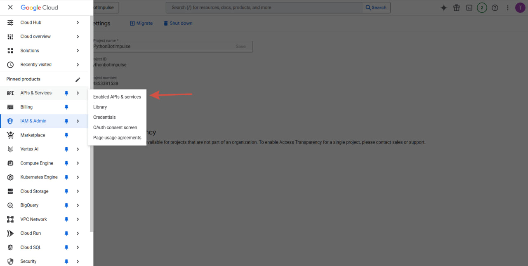Image resolution: width=528 pixels, height=266 pixels.
Task: Expand the Compute Engine submenu chevron
Action: coord(78,163)
